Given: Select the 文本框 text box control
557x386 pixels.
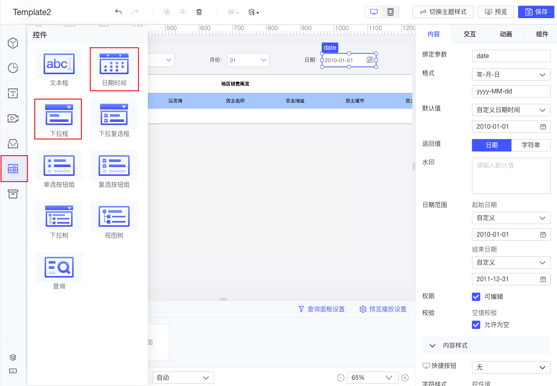Looking at the screenshot, I should pos(59,68).
